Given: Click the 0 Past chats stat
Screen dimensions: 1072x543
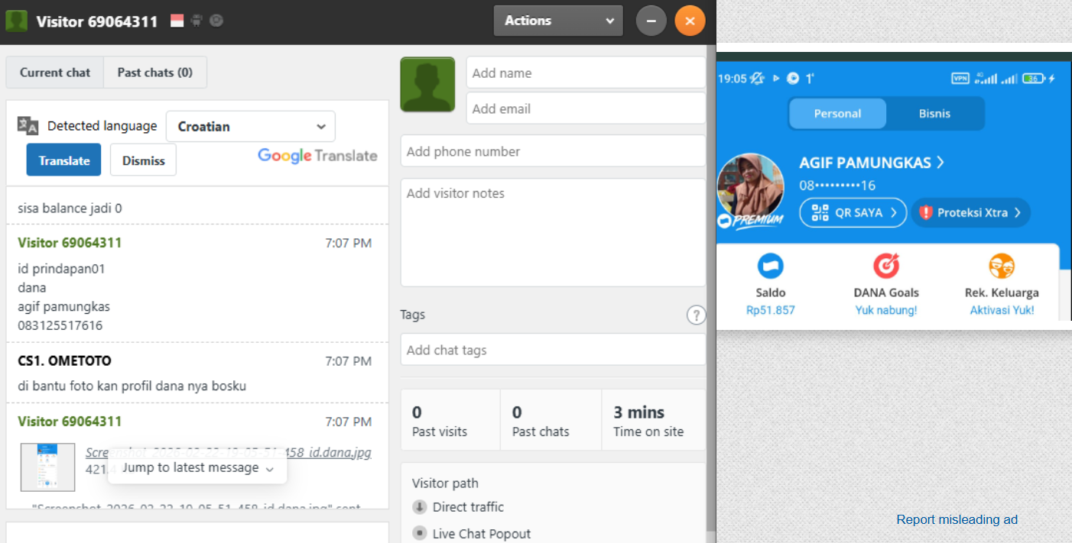Looking at the screenshot, I should click(x=551, y=421).
